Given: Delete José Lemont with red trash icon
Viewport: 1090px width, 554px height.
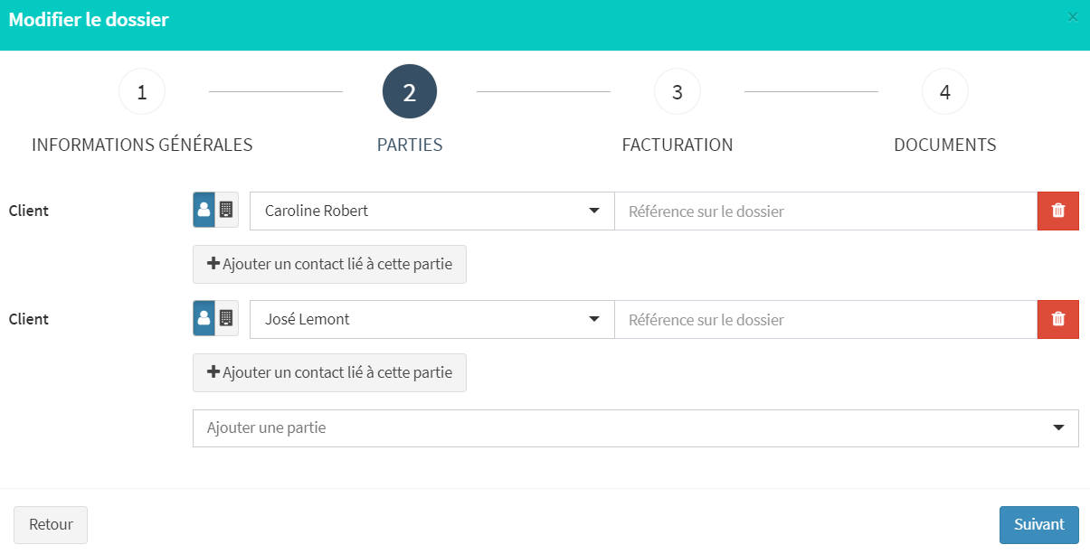Looking at the screenshot, I should 1058,319.
